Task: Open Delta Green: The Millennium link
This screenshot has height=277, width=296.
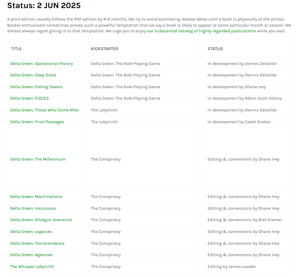Action: click(38, 159)
